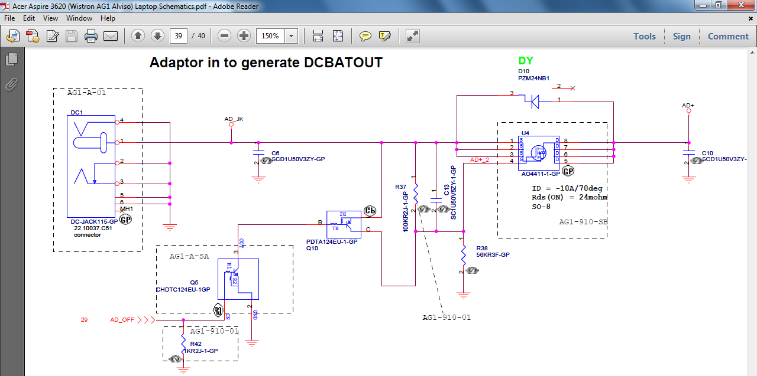Open the File menu
The width and height of the screenshot is (757, 376).
[x=10, y=18]
